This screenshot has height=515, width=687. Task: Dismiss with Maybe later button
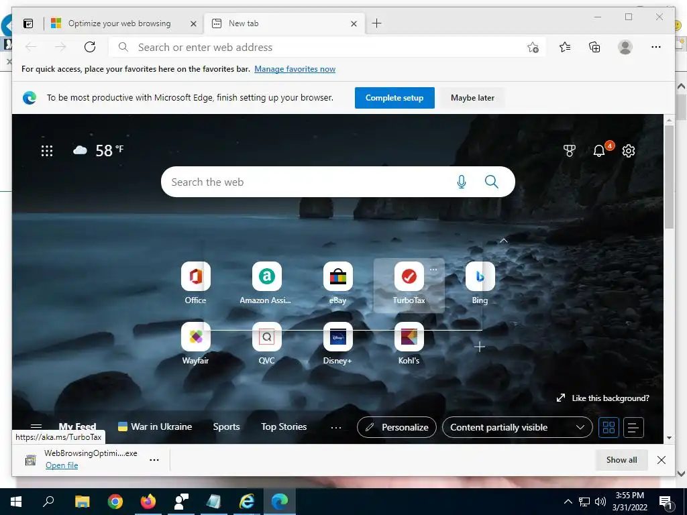click(x=472, y=98)
